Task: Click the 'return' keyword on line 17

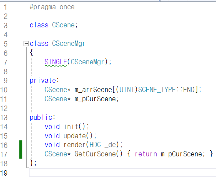Action: click(146, 154)
